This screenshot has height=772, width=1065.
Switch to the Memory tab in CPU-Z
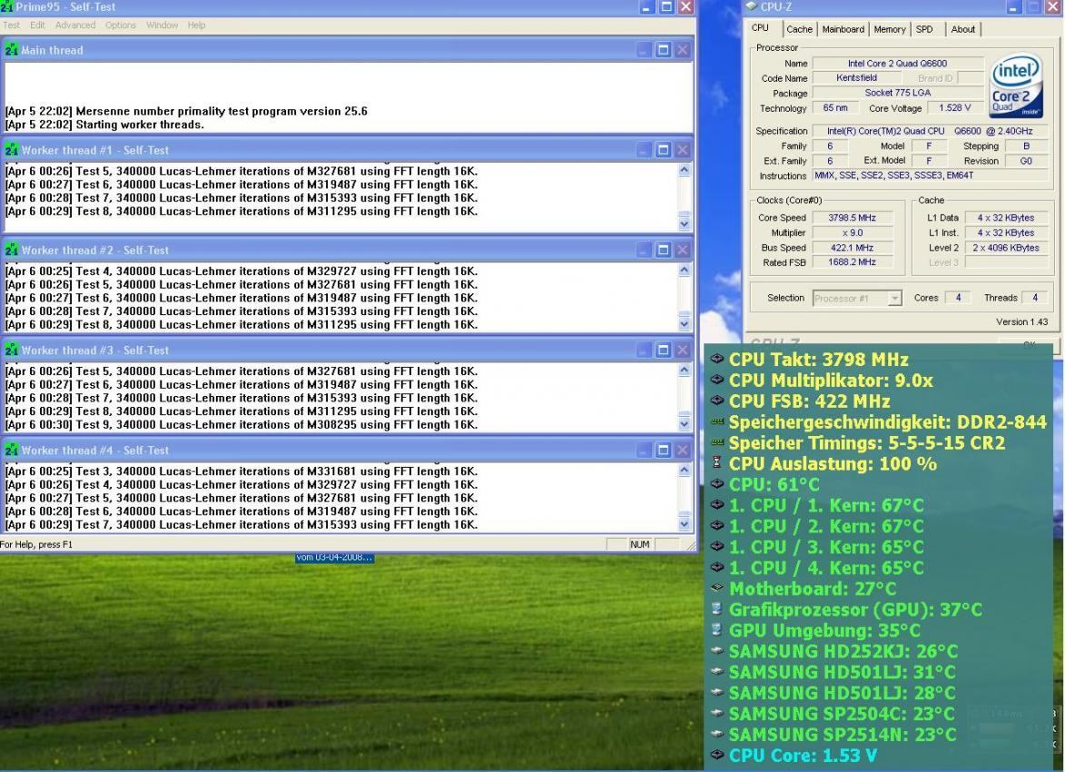(890, 29)
